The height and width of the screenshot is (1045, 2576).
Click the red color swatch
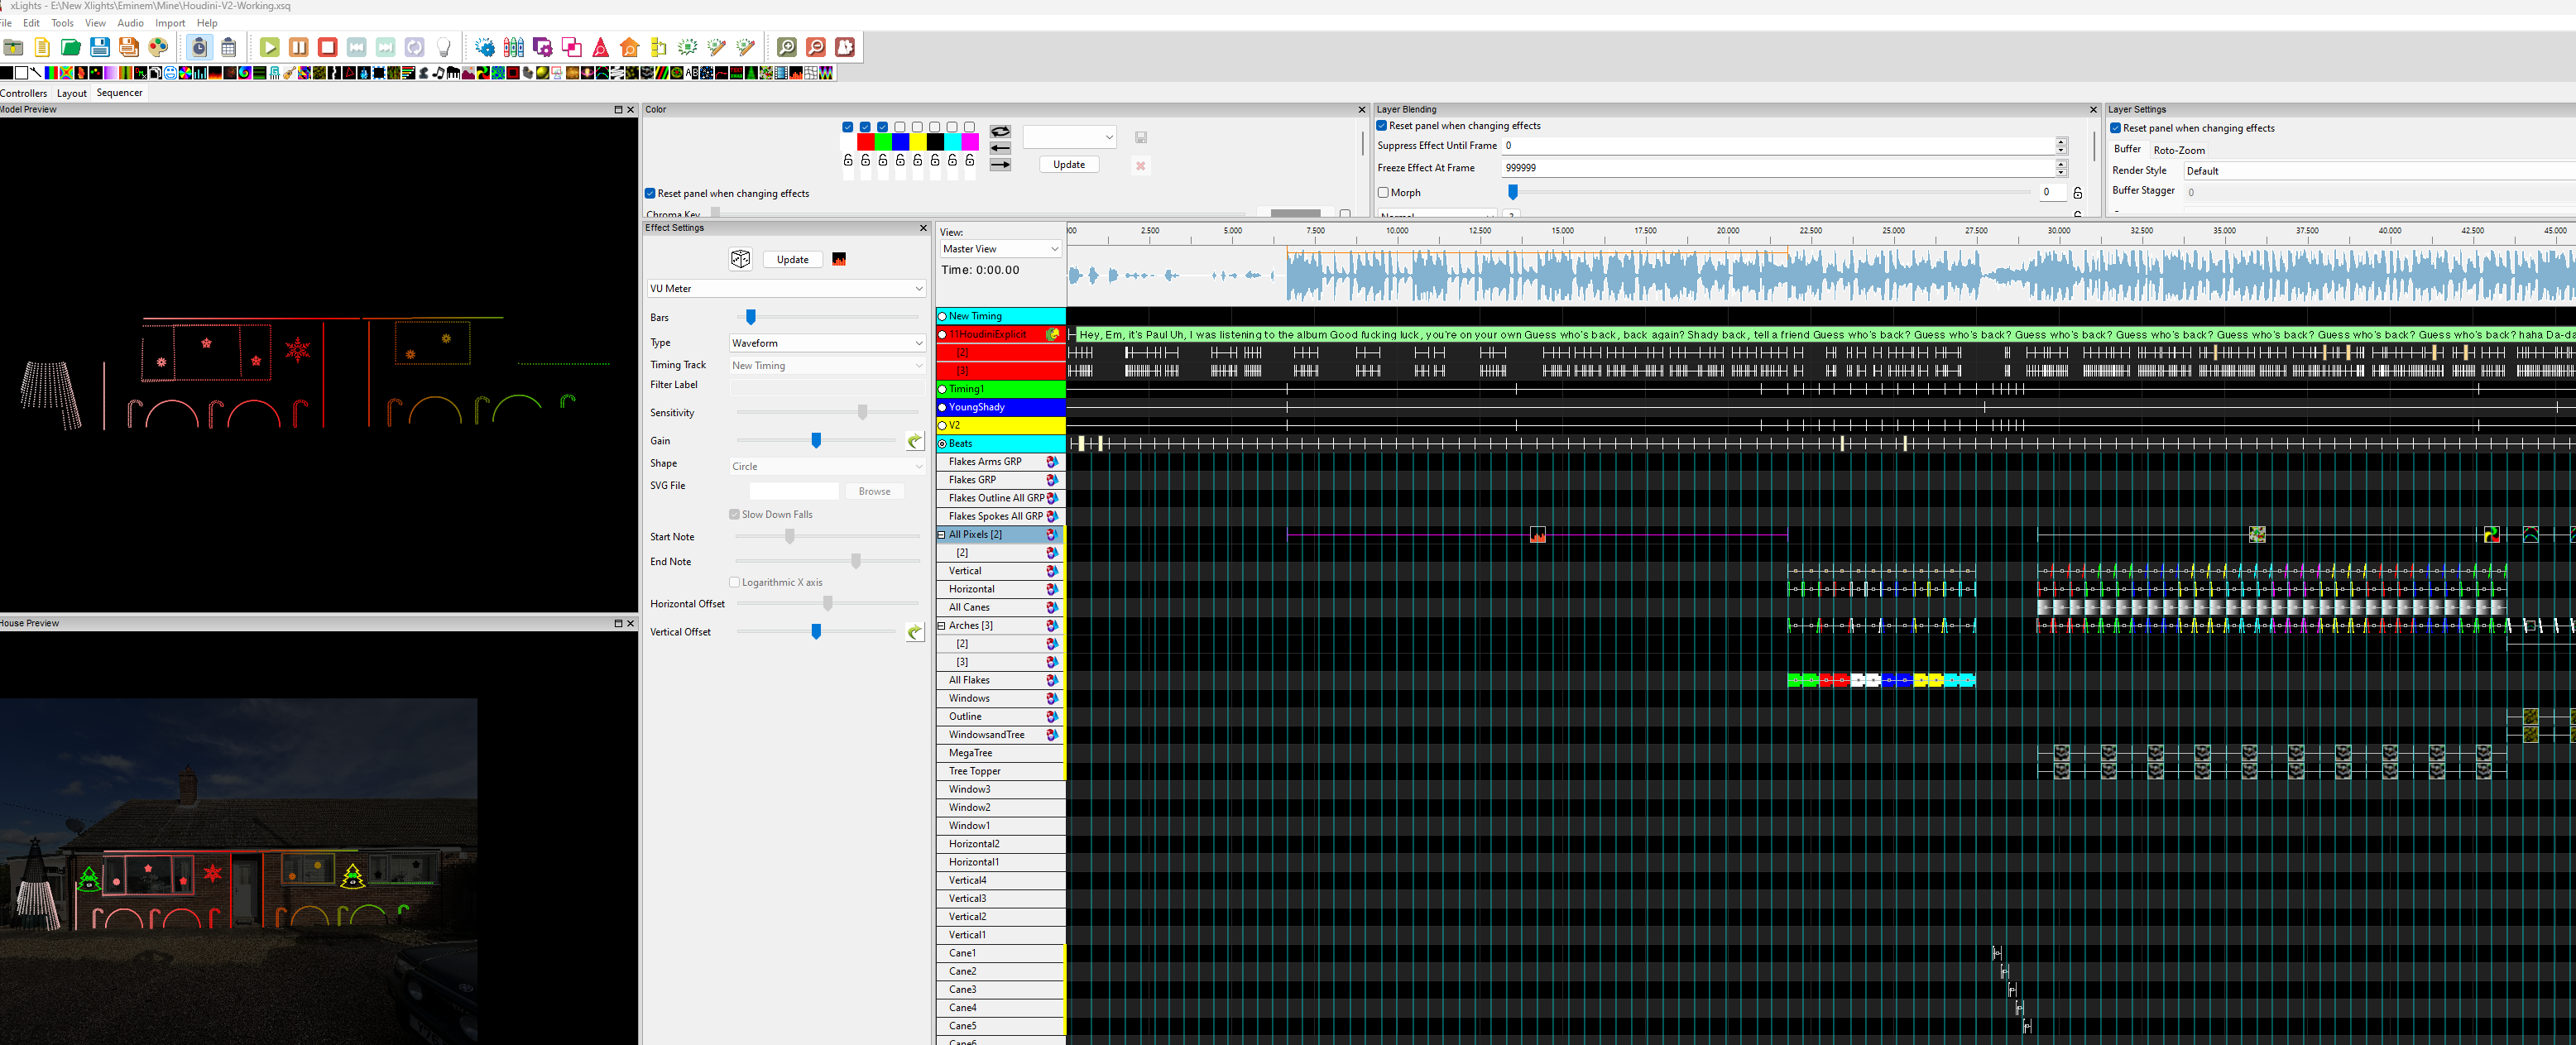(x=865, y=142)
